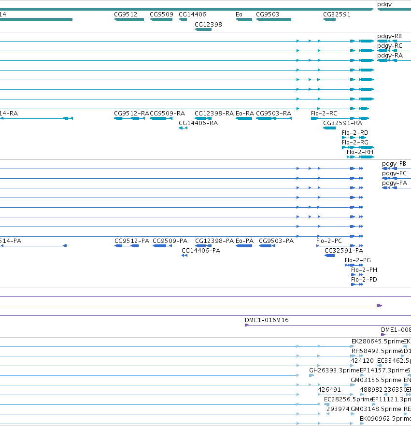Select the CG14406-RA transcript label
Screen dimensions: 411x426
[x=198, y=123]
